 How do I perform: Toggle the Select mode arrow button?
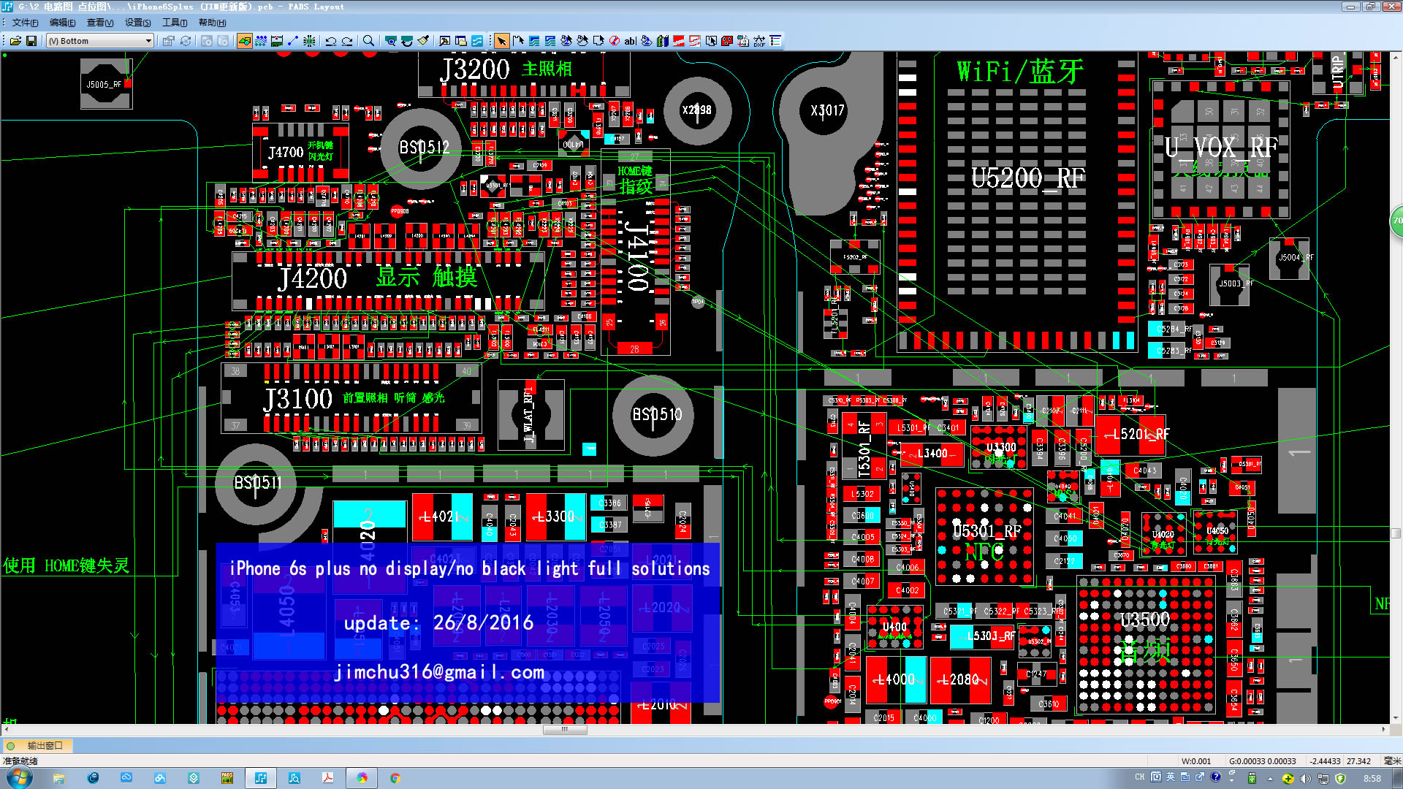pyautogui.click(x=501, y=41)
